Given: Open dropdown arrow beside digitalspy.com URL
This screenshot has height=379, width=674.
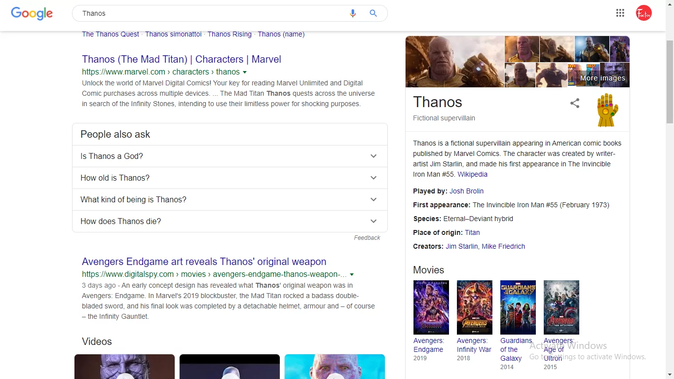Looking at the screenshot, I should (352, 274).
